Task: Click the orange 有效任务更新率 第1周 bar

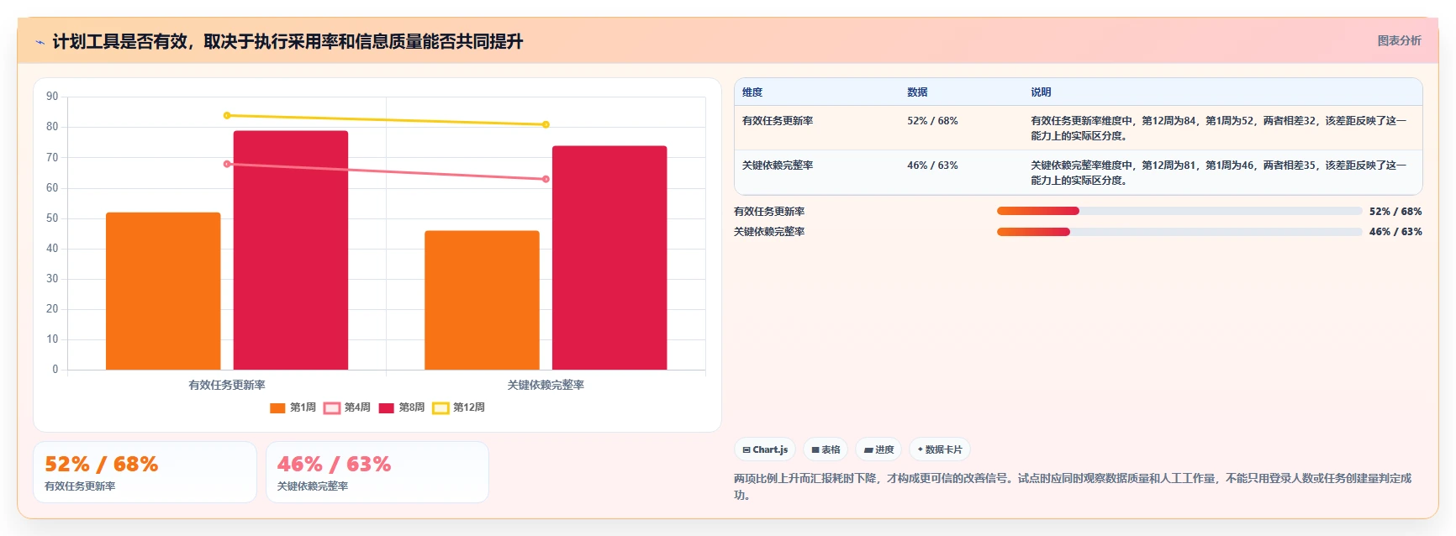Action: coord(163,291)
